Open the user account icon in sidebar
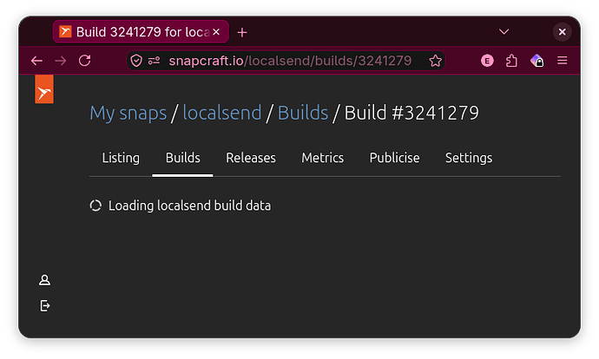599x359 pixels. [x=44, y=280]
